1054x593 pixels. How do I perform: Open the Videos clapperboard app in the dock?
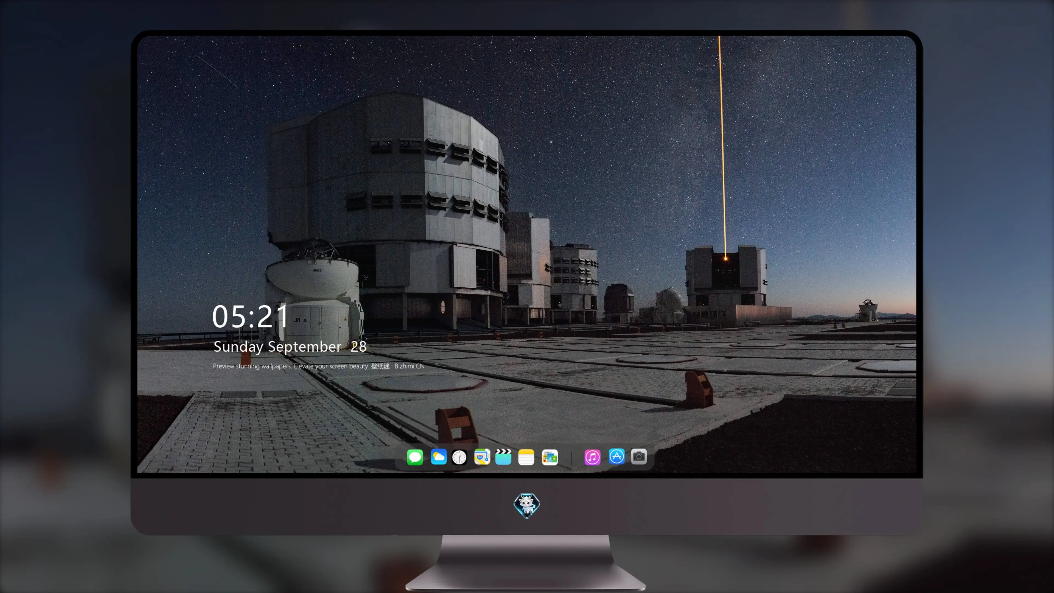pos(503,457)
